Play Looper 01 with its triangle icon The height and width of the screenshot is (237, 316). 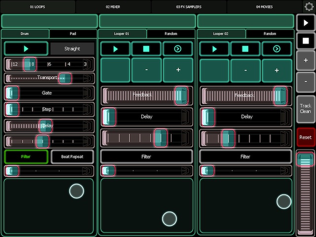coord(116,49)
